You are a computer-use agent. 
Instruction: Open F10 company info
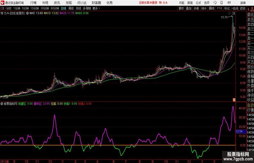[219, 8]
